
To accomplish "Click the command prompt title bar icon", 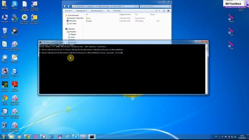I will coord(40,42).
